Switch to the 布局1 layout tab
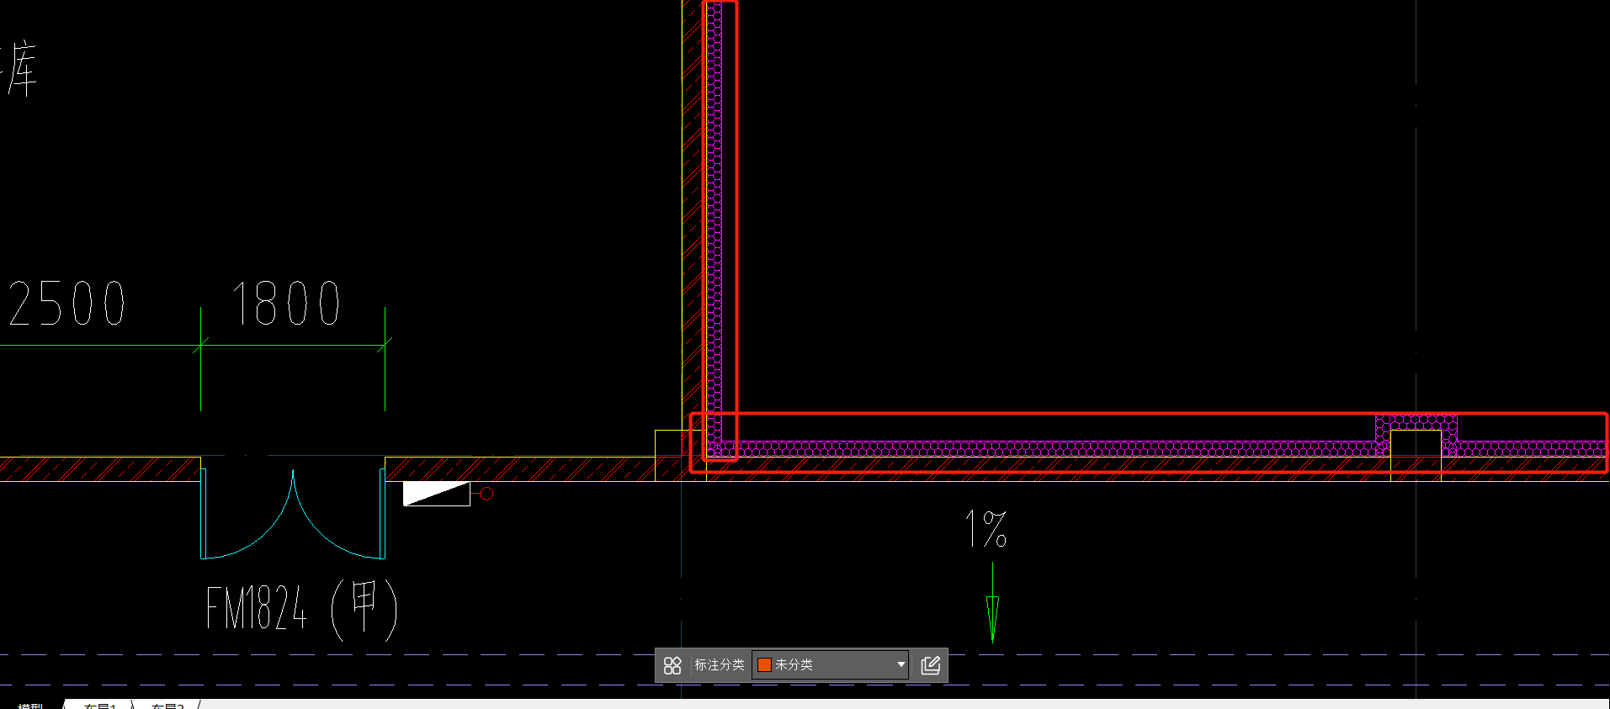 (x=99, y=705)
